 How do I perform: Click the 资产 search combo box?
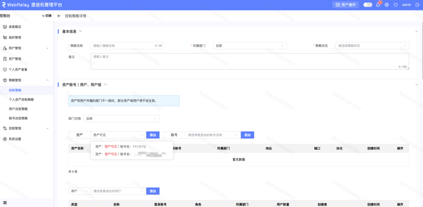coord(118,135)
